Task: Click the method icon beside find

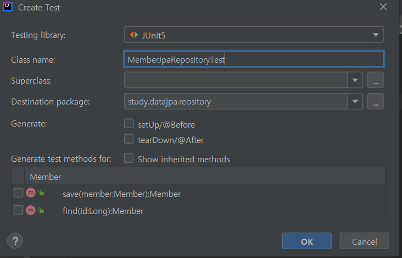Action: tap(31, 210)
